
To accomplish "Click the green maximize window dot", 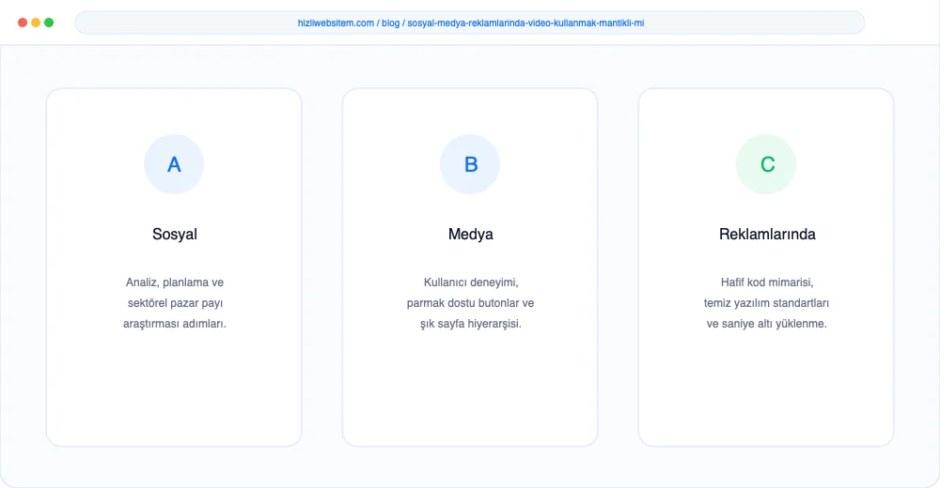I will click(x=49, y=23).
